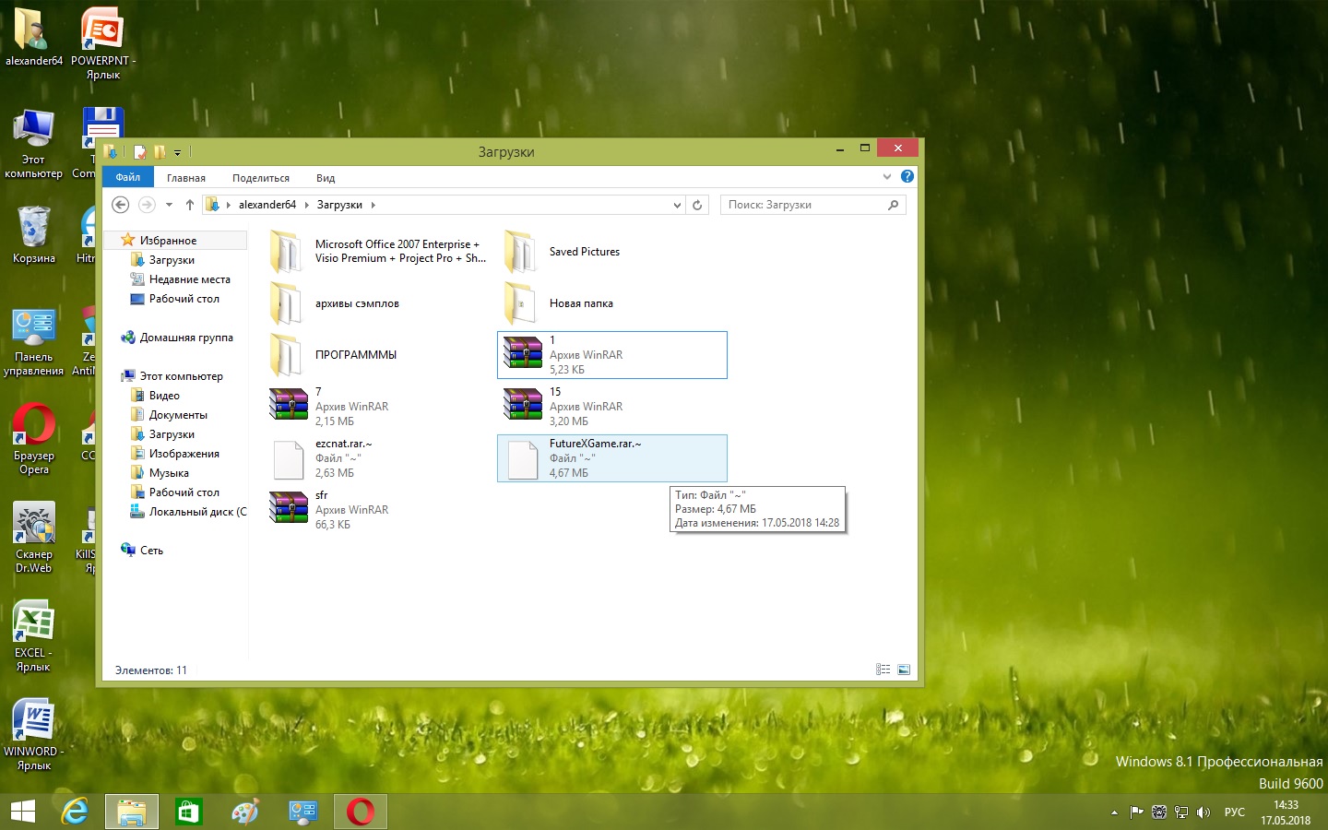This screenshot has width=1328, height=830.
Task: Open the address bar history dropdown
Action: (x=677, y=205)
